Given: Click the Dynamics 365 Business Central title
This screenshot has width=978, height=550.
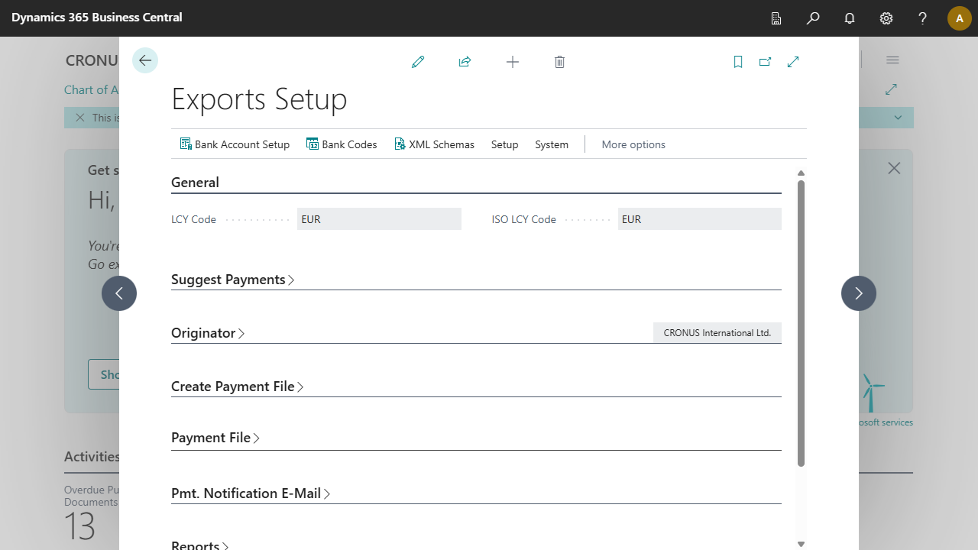Looking at the screenshot, I should 97,17.
